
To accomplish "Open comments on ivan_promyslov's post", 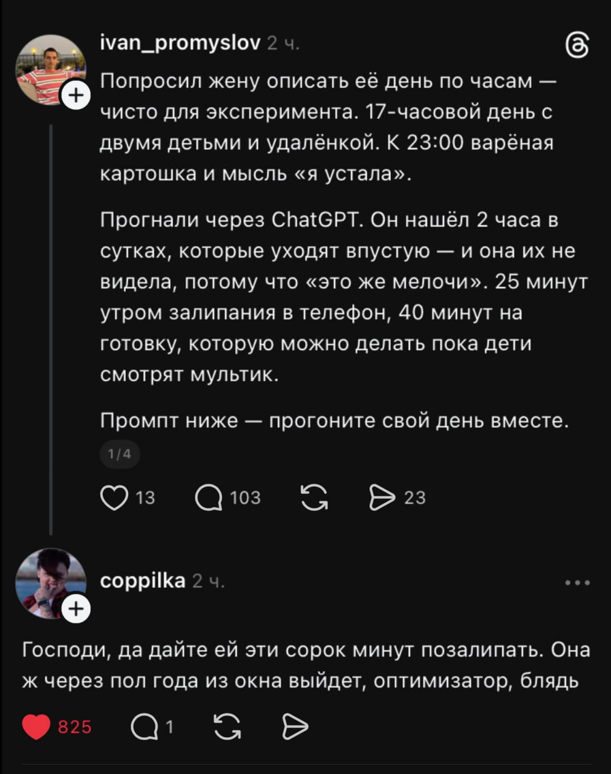I will pyautogui.click(x=209, y=498).
